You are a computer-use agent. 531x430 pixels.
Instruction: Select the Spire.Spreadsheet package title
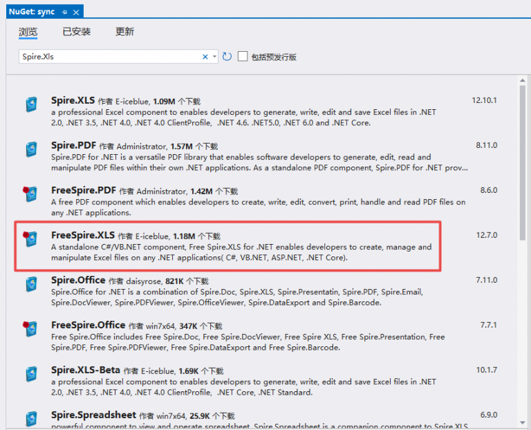pyautogui.click(x=94, y=415)
